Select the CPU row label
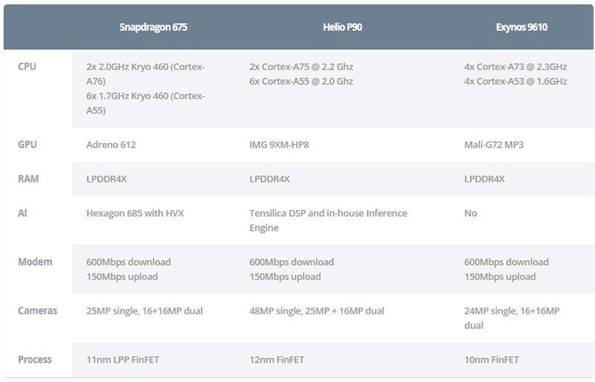 pos(27,66)
